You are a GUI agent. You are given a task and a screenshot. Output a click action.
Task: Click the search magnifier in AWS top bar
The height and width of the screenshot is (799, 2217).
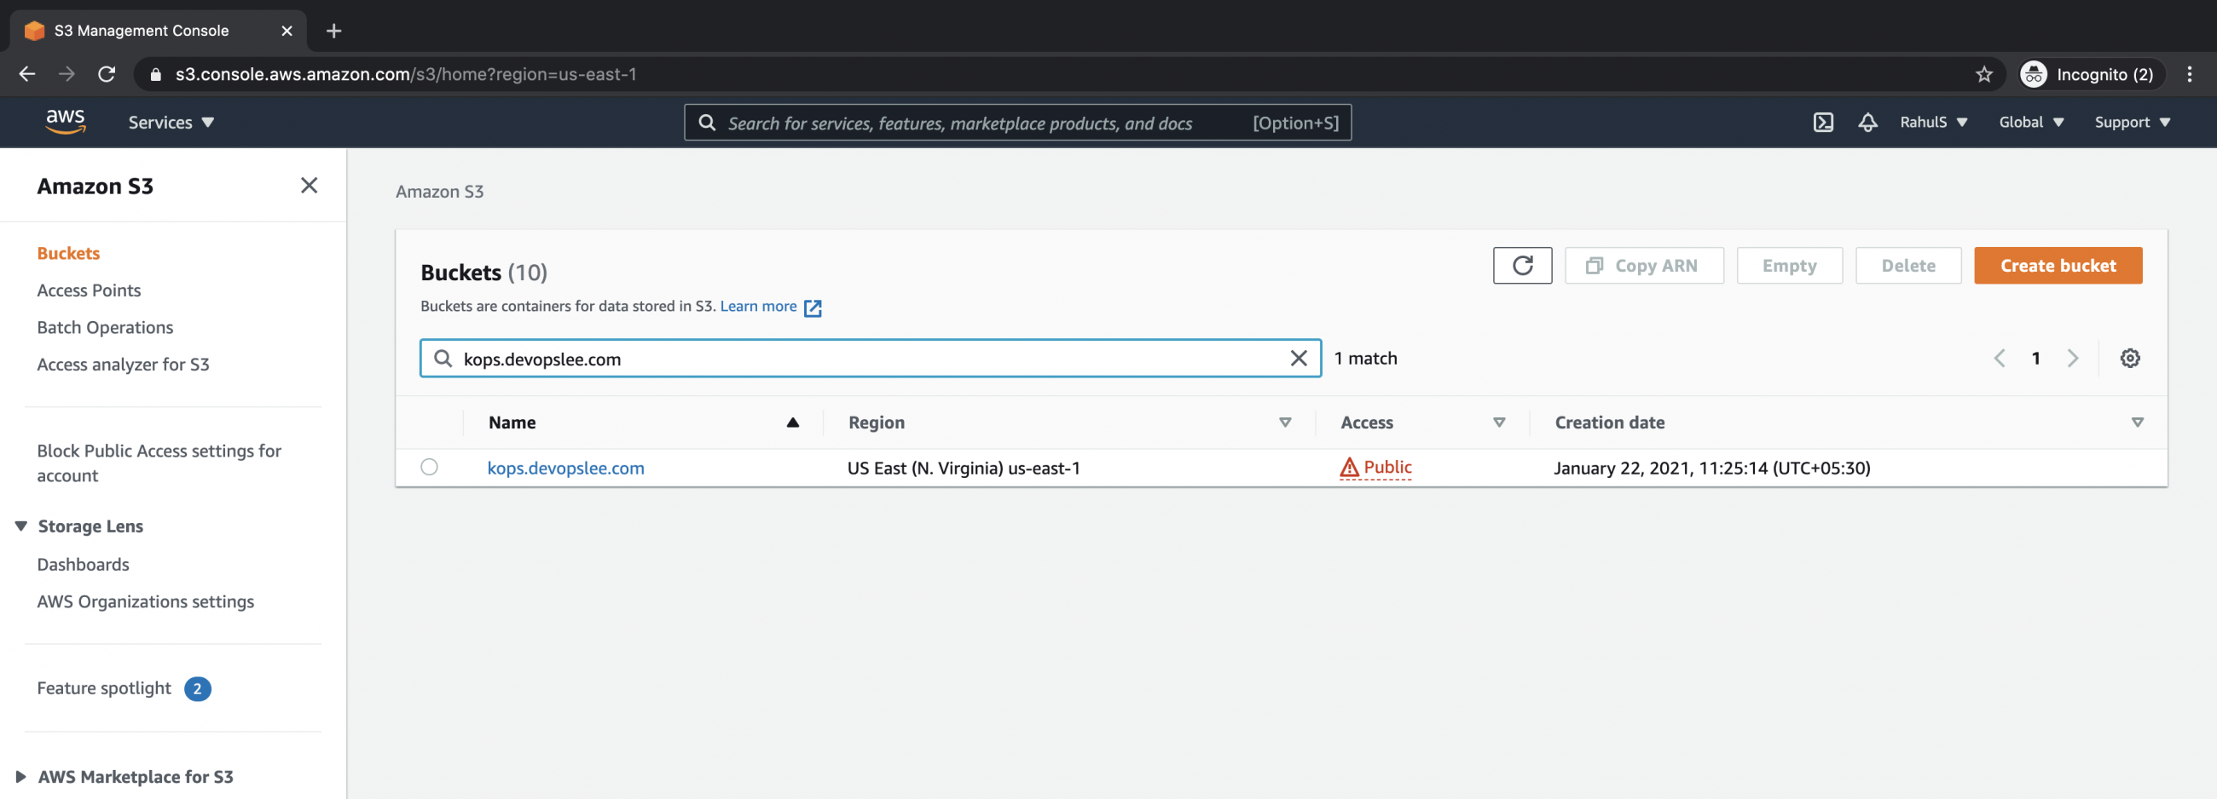(707, 122)
